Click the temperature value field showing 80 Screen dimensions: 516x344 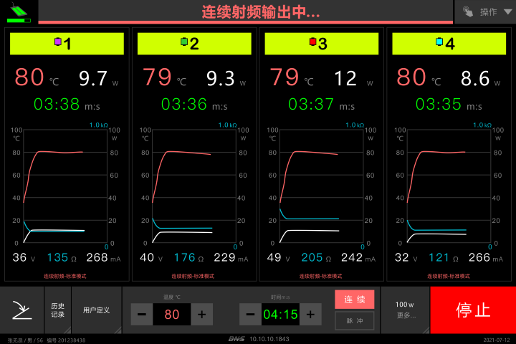click(172, 315)
